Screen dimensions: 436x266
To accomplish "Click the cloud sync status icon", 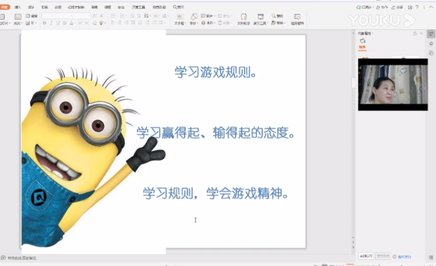I will (x=358, y=7).
